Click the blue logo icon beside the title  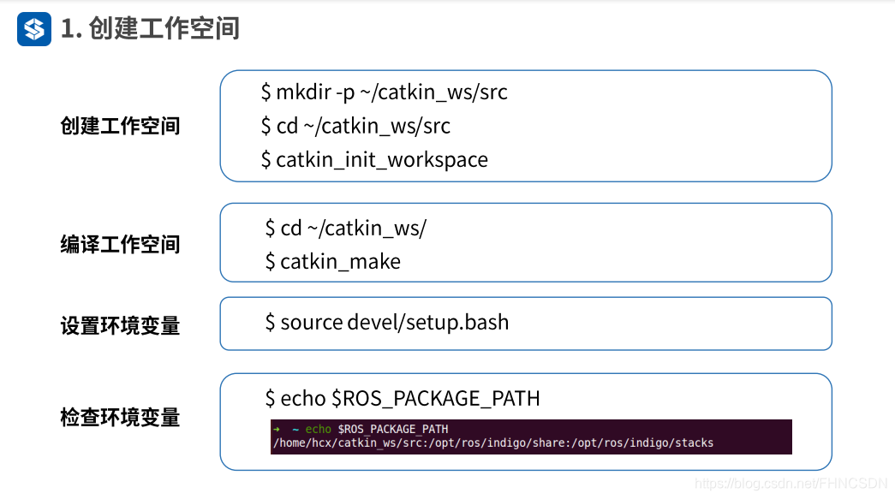click(34, 29)
